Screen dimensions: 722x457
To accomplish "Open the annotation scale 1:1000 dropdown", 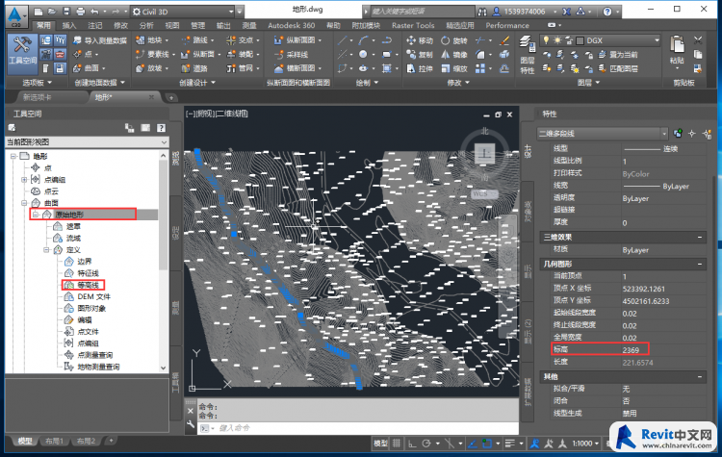I will tap(585, 444).
